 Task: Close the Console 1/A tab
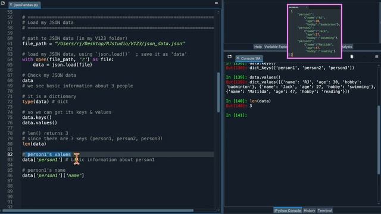[238, 58]
